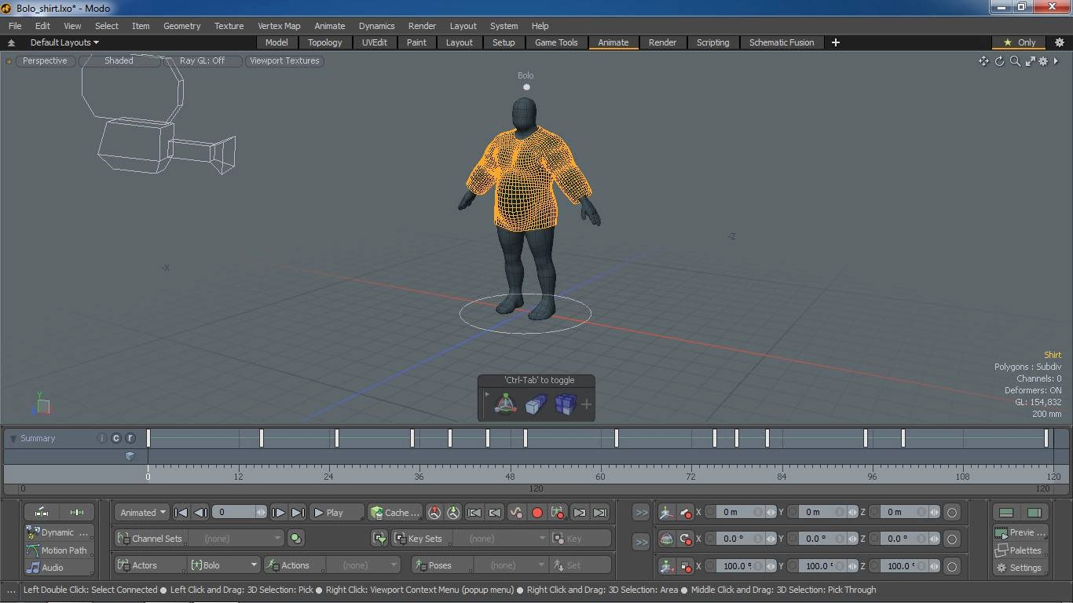Click the position transform tool icon
This screenshot has height=603, width=1073.
click(666, 513)
